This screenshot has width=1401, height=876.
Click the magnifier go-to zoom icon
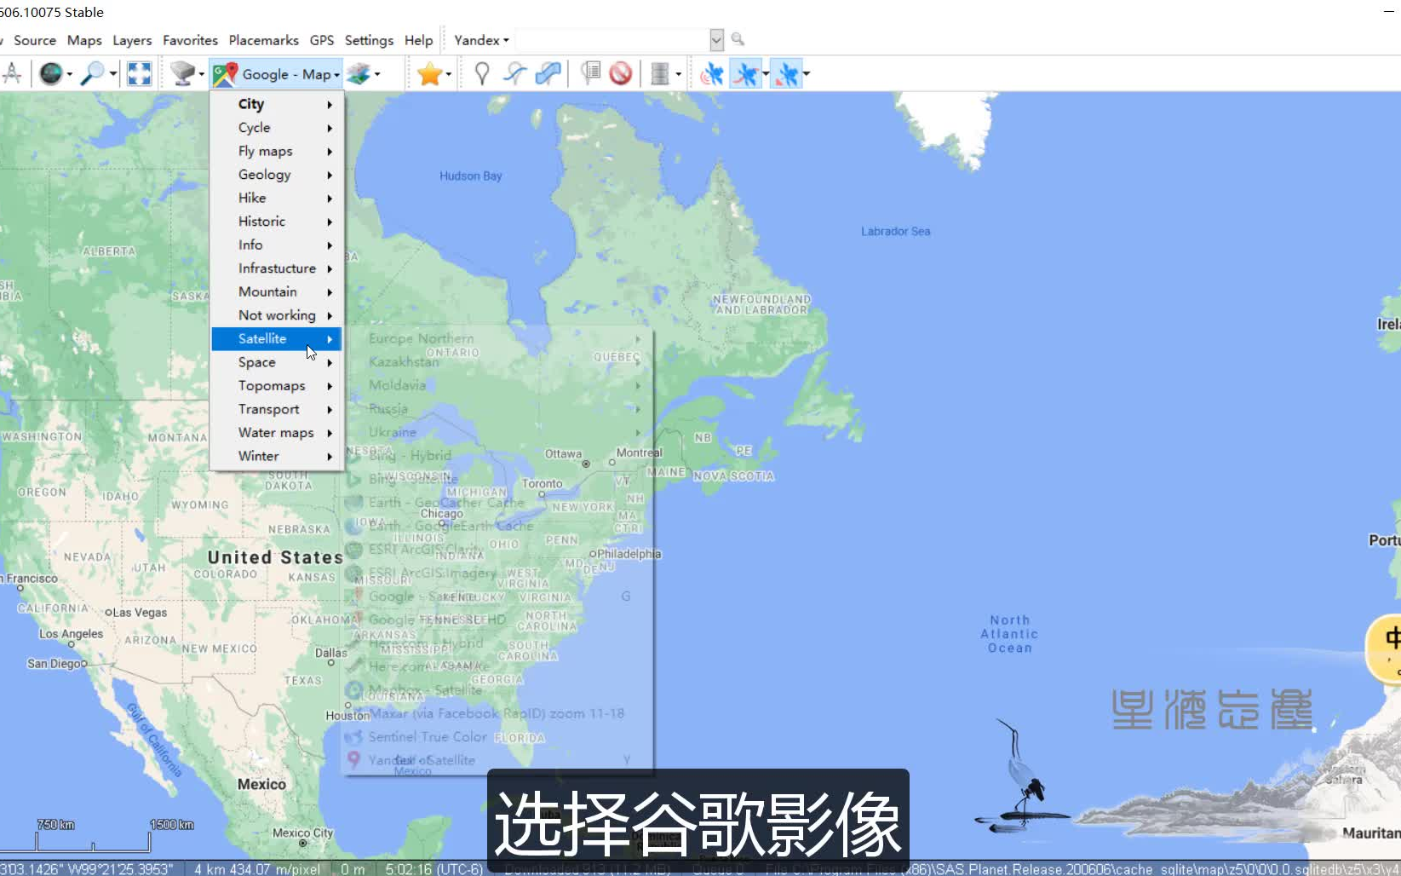(x=92, y=74)
